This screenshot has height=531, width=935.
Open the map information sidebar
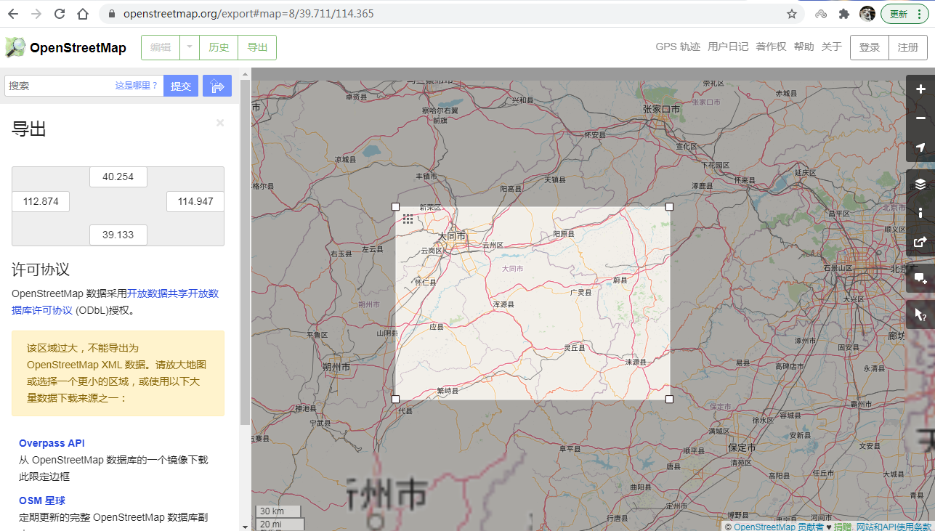[920, 212]
